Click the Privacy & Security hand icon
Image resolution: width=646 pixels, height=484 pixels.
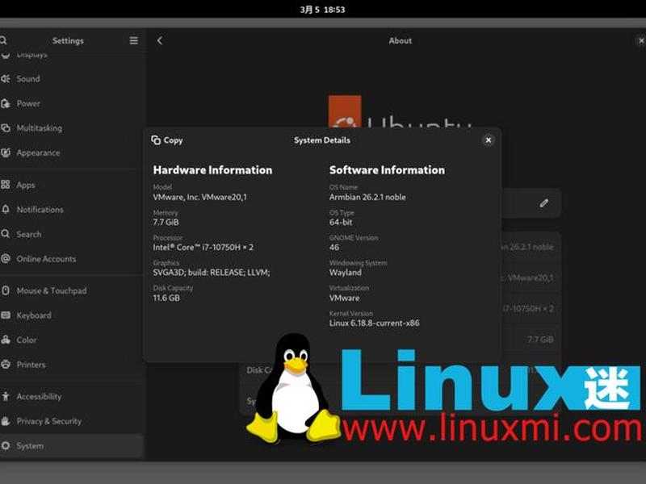6,421
